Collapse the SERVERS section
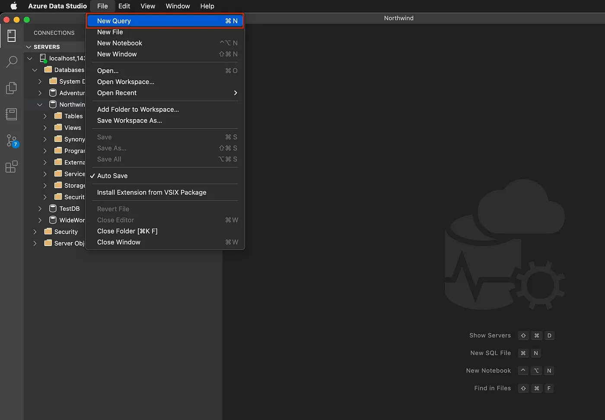The image size is (605, 420). pyautogui.click(x=29, y=47)
